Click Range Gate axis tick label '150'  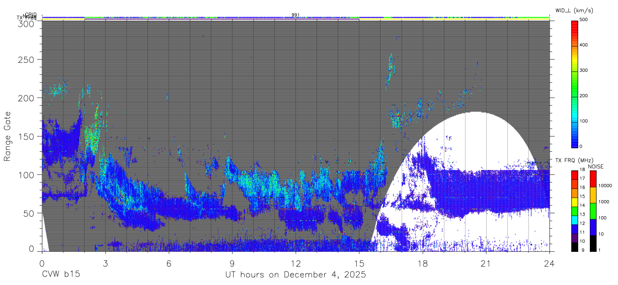coord(26,136)
